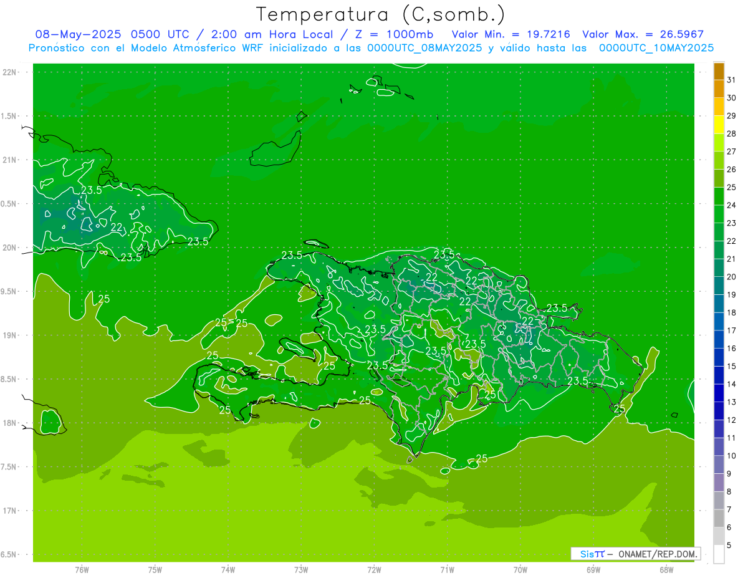
Task: Click the legend scale value "16"
Action: (732, 349)
